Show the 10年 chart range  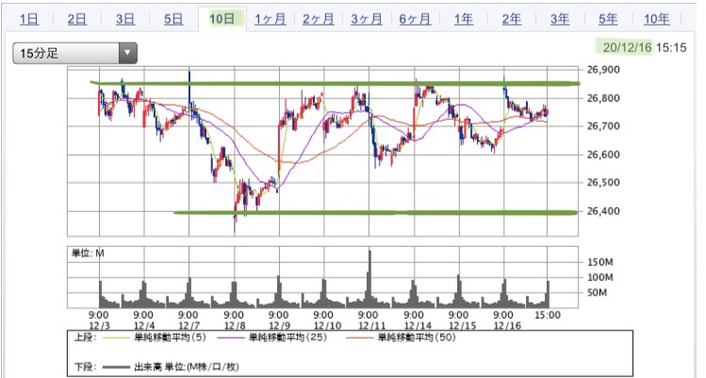click(x=656, y=19)
